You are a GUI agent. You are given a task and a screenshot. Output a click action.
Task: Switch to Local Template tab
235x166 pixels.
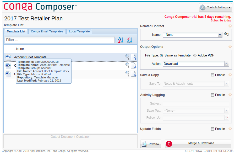pos(79,31)
